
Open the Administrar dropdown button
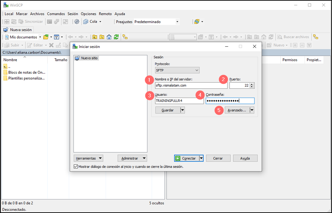pos(132,158)
